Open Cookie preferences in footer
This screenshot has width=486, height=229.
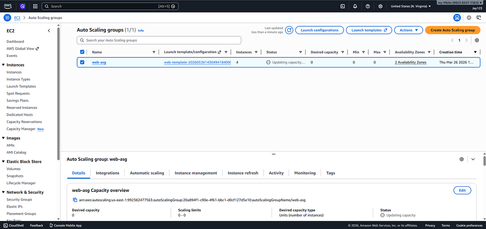click(x=469, y=226)
